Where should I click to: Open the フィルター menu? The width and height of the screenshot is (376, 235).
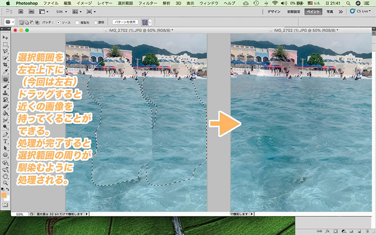point(148,3)
